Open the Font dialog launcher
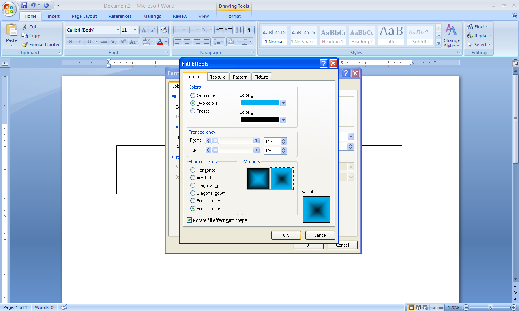Image resolution: width=519 pixels, height=311 pixels. 167,53
